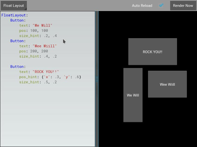Screen dimensions: 197x147
Task: Click the ROCK YOU!! preview button
Action: pyautogui.click(x=152, y=52)
